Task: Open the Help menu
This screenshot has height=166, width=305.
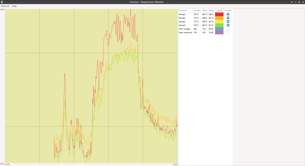Action: [14, 6]
